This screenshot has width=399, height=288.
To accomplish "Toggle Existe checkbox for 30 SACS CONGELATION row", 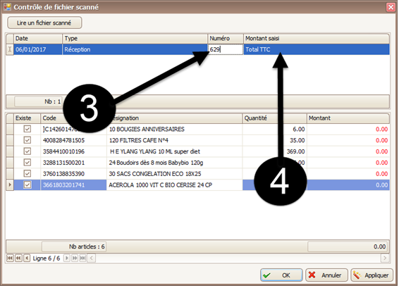I will [x=27, y=174].
